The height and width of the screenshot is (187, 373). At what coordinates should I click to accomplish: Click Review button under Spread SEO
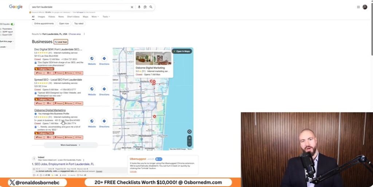(68, 104)
